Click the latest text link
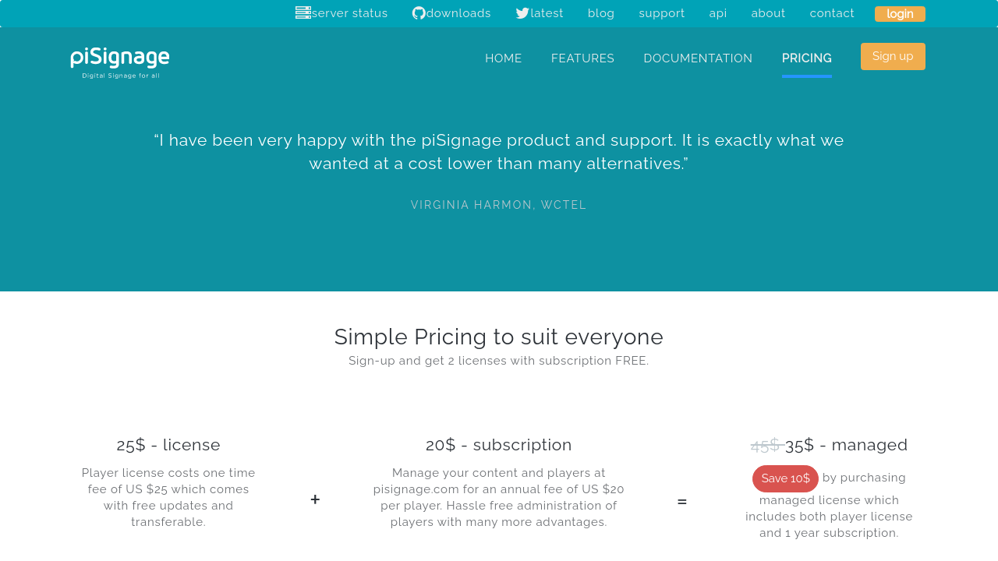Screen dimensions: 998x561 [x=547, y=13]
